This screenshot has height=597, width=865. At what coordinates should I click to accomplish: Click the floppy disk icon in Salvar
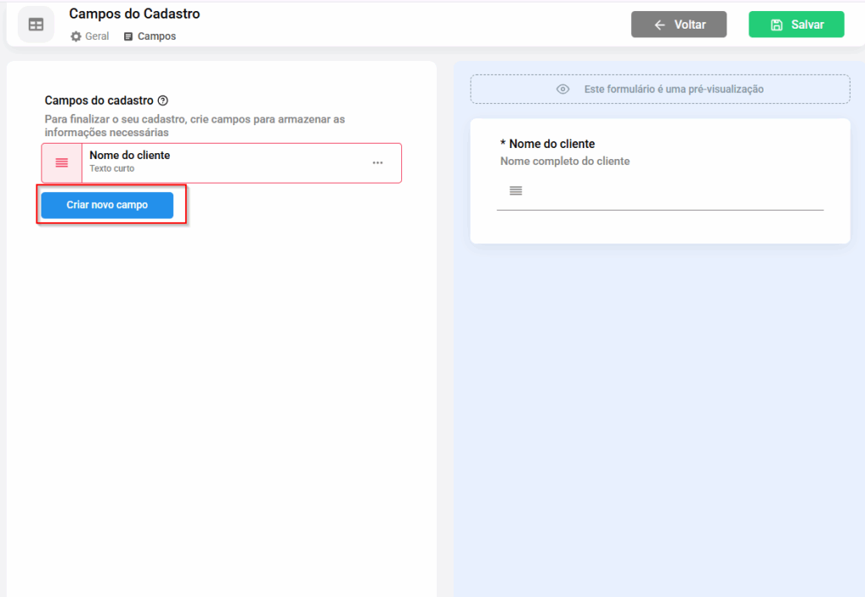776,25
